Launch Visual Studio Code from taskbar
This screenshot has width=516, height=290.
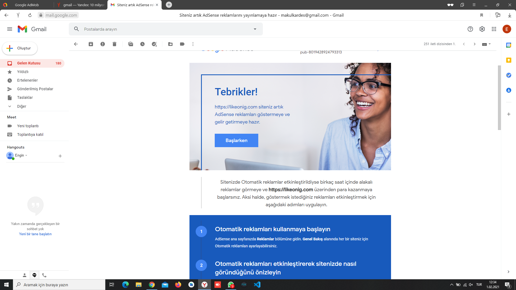click(x=257, y=285)
